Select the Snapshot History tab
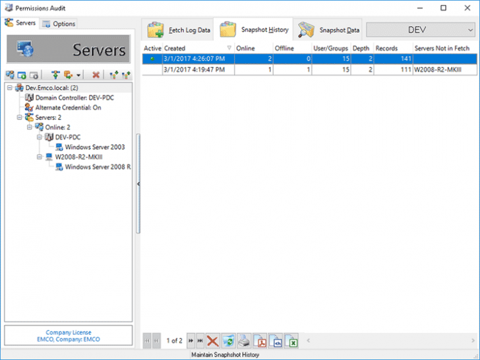 [x=254, y=30]
